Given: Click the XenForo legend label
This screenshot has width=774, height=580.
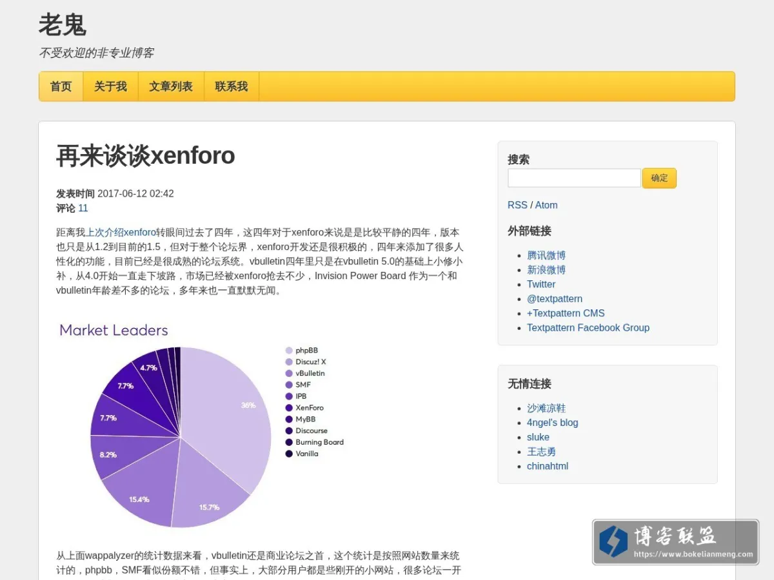Looking at the screenshot, I should point(310,408).
